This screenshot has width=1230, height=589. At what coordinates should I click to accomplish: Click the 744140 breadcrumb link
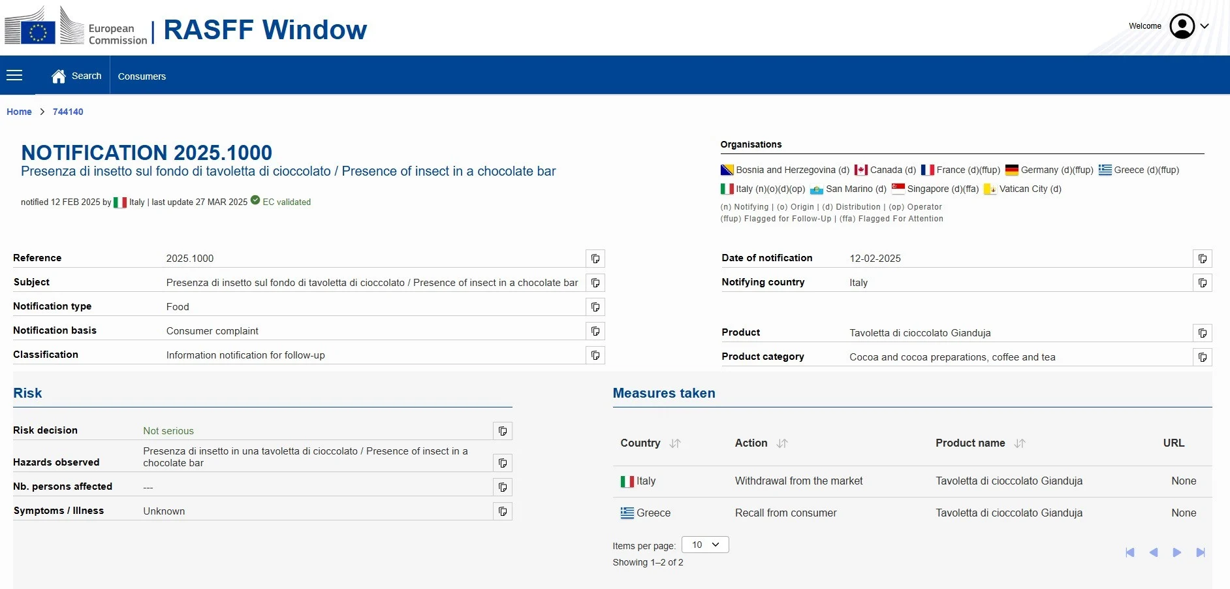tap(68, 112)
